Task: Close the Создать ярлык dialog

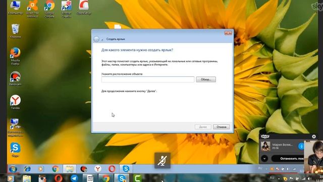Action: pos(228,33)
